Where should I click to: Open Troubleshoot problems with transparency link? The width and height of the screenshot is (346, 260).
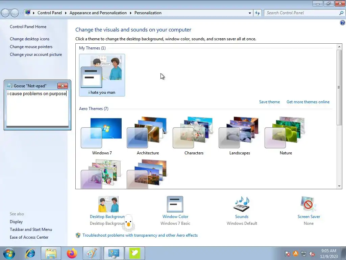(140, 235)
